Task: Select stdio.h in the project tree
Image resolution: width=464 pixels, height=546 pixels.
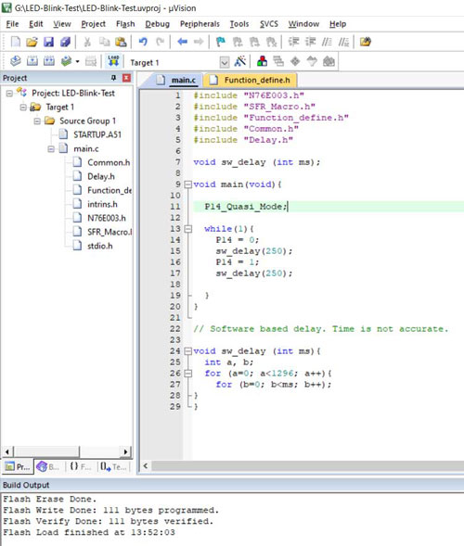Action: (x=99, y=247)
